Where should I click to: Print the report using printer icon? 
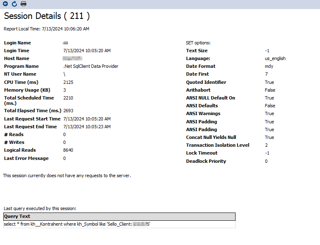(x=23, y=4)
